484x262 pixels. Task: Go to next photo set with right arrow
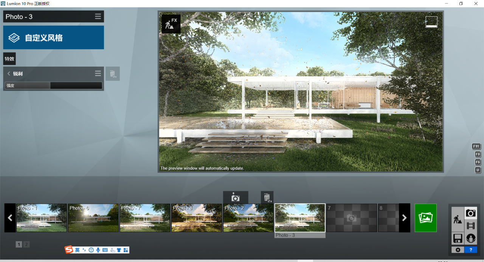pyautogui.click(x=404, y=218)
